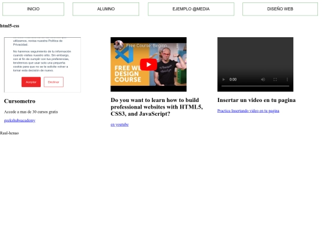The width and height of the screenshot is (324, 243).
Task: Click the Declinar cookie button
Action: [53, 82]
